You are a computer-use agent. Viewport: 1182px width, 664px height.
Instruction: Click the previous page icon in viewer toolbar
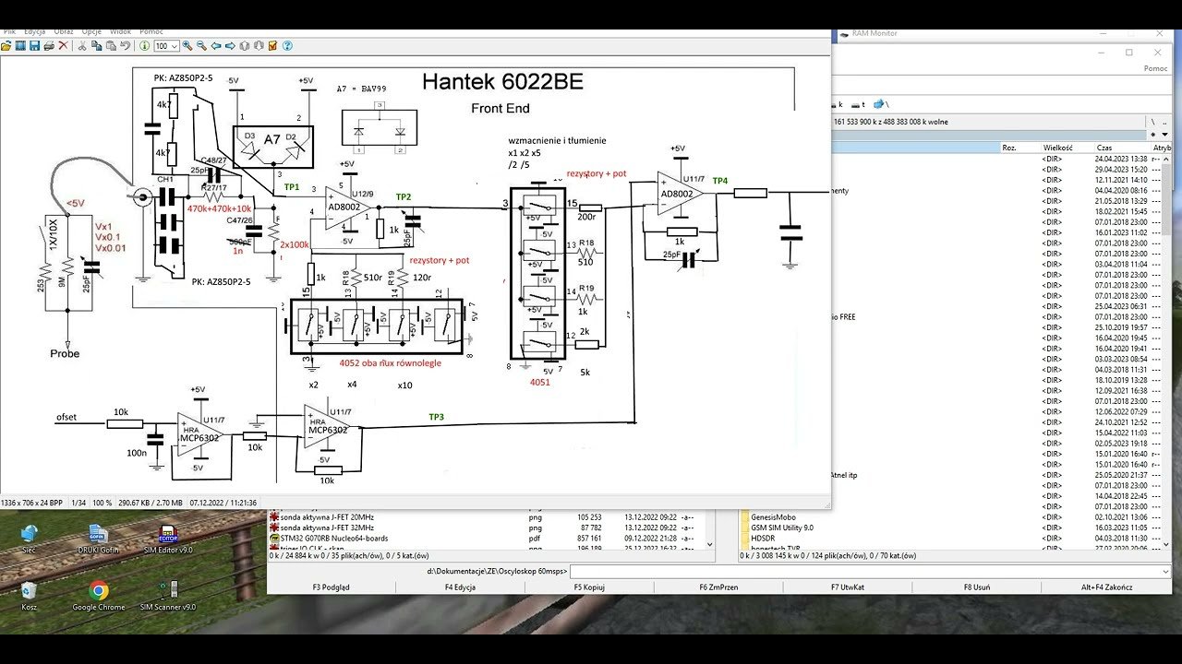245,45
